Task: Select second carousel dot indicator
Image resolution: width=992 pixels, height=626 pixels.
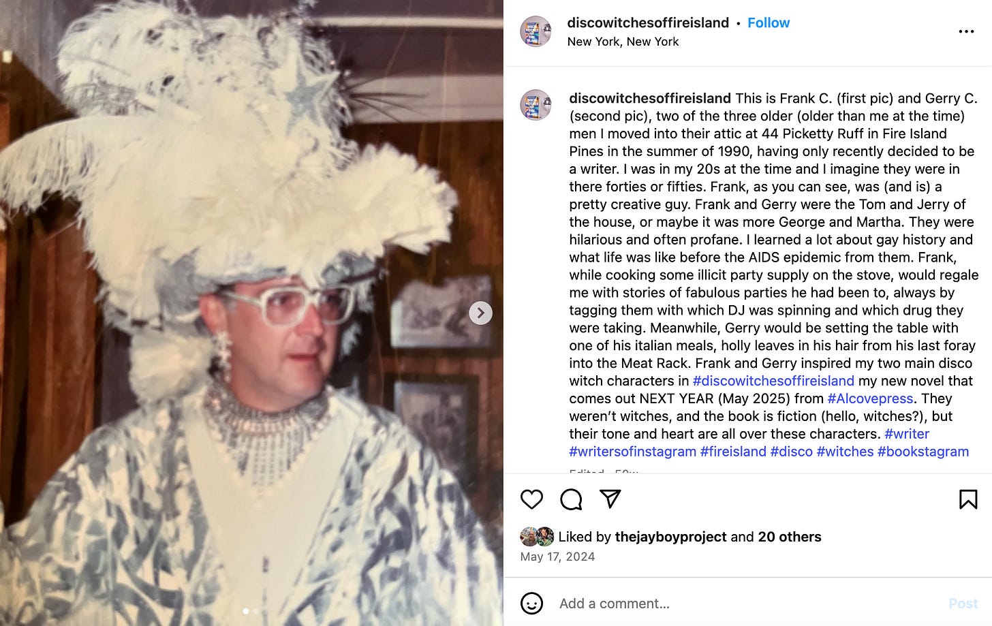Action: pos(255,611)
